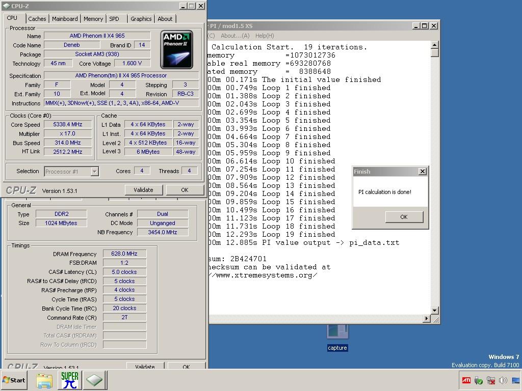This screenshot has height=391, width=522.
Task: Click the memory Size value 1024 MBytes
Action: click(x=61, y=223)
